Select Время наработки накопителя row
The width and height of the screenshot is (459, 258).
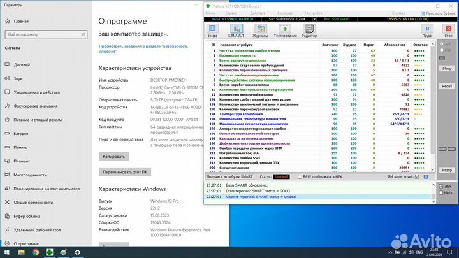pyautogui.click(x=317, y=85)
